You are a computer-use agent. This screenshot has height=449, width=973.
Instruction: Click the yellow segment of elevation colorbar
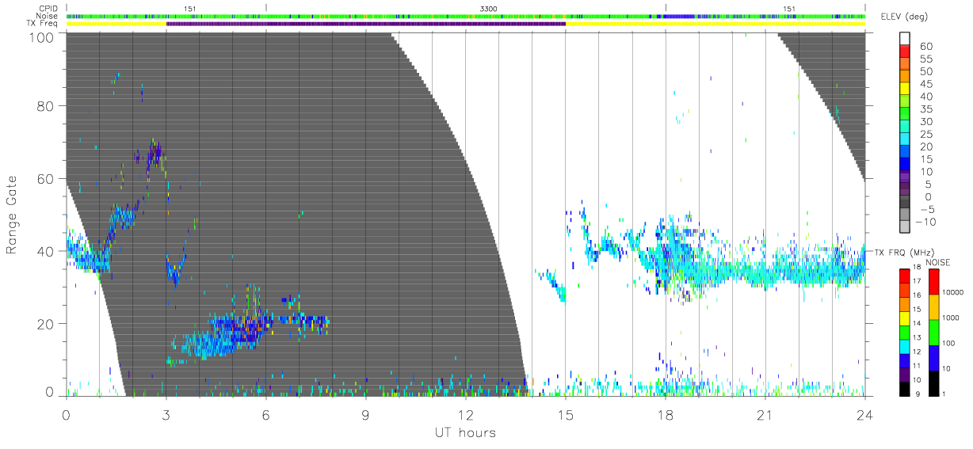tap(906, 88)
